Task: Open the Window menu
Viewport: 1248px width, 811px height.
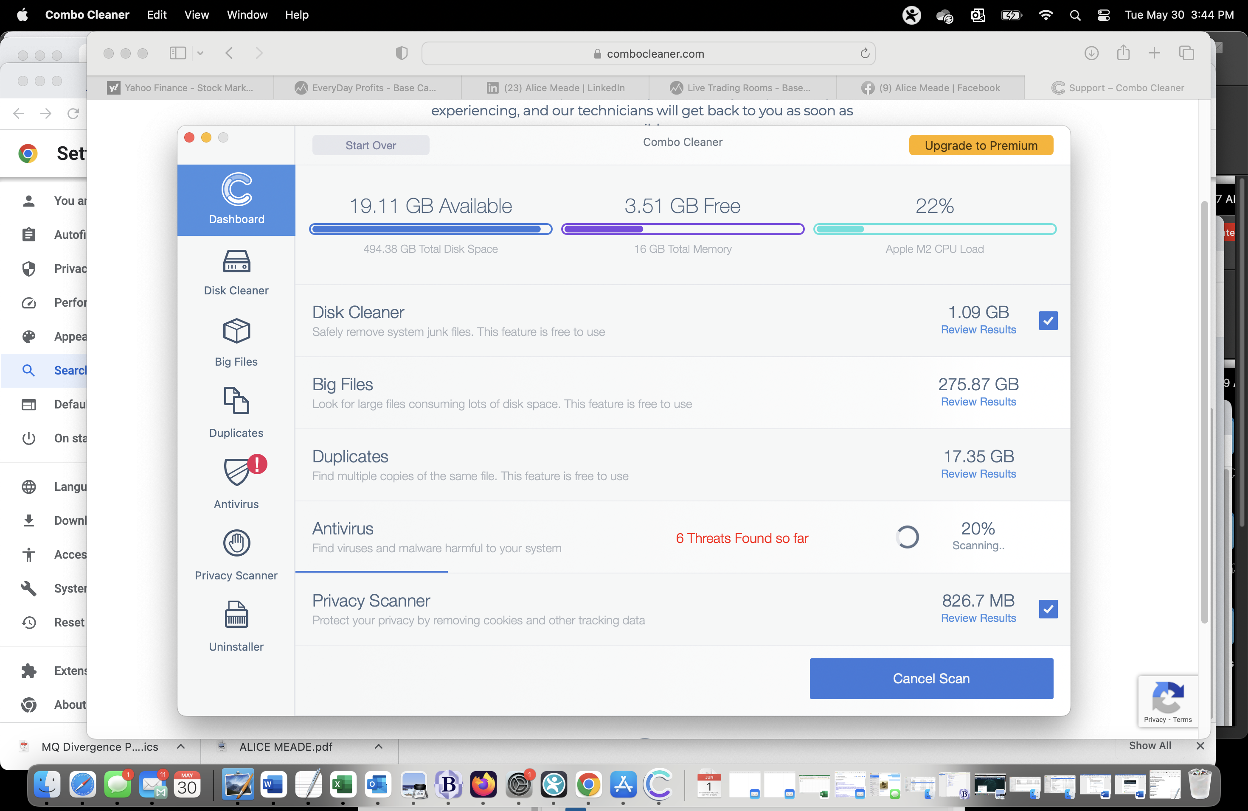Action: [x=247, y=15]
